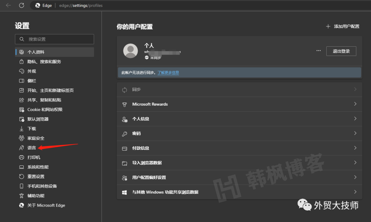Open Microsoft Rewards via its trophy icon
This screenshot has height=222, width=371.
[124, 104]
